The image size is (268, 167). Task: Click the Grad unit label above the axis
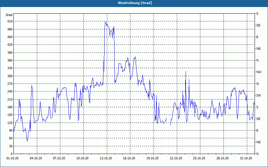click(9, 15)
